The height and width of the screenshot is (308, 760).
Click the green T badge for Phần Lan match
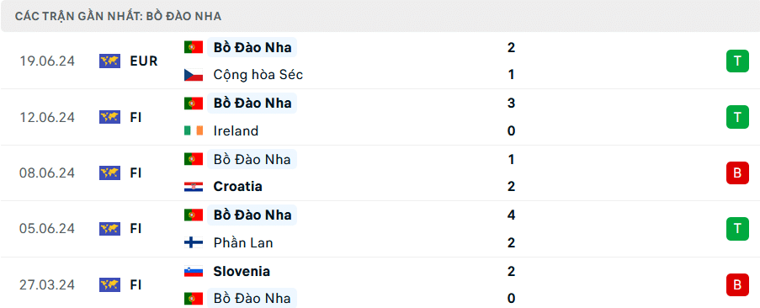coord(737,229)
